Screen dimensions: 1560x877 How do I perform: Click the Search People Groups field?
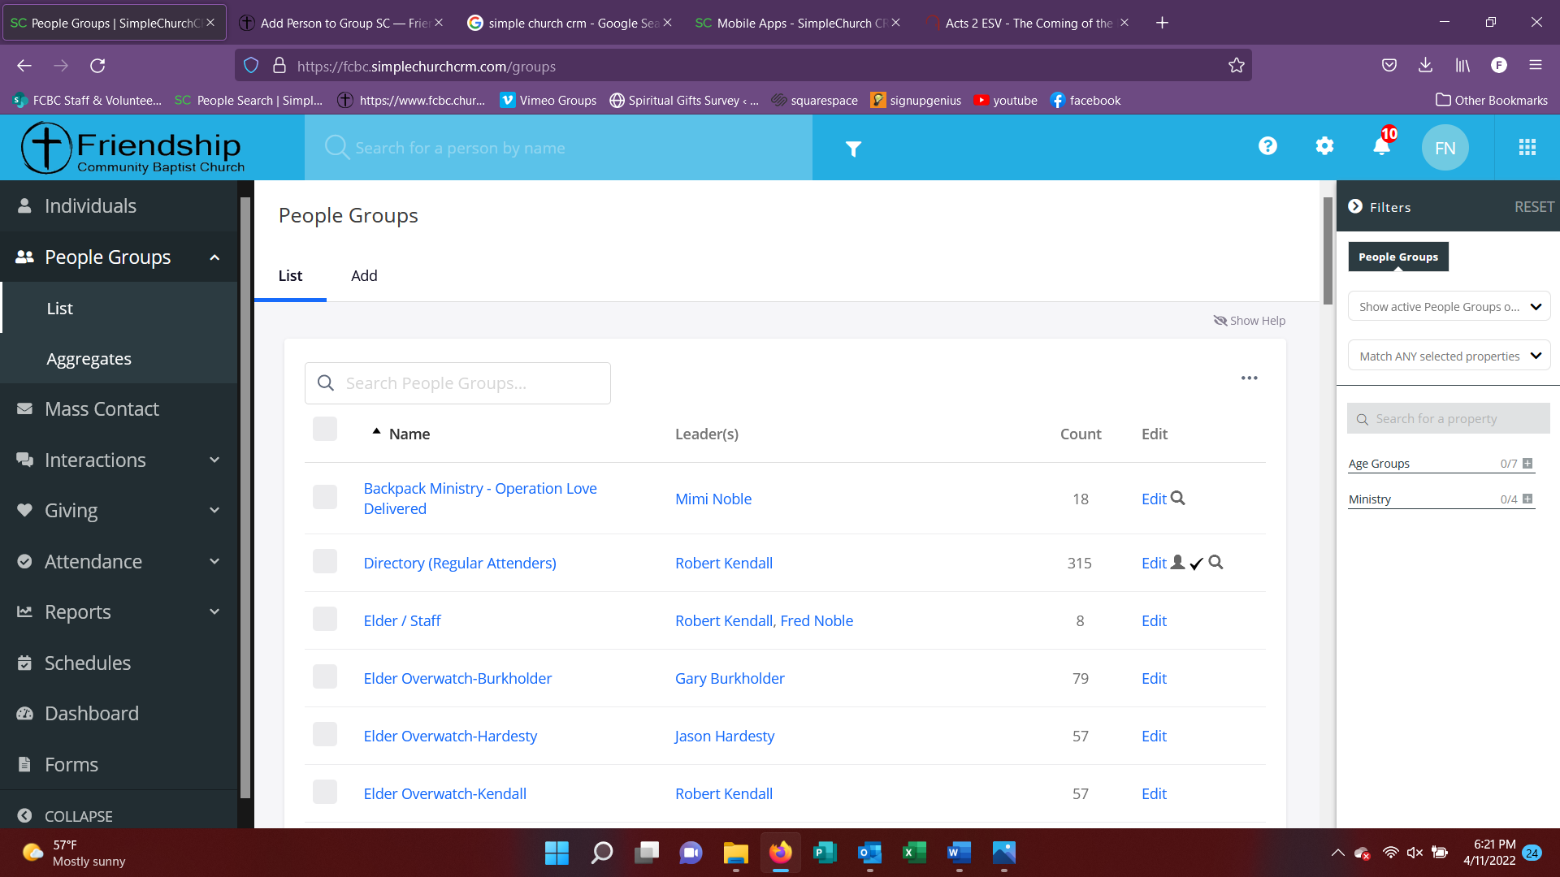457,383
